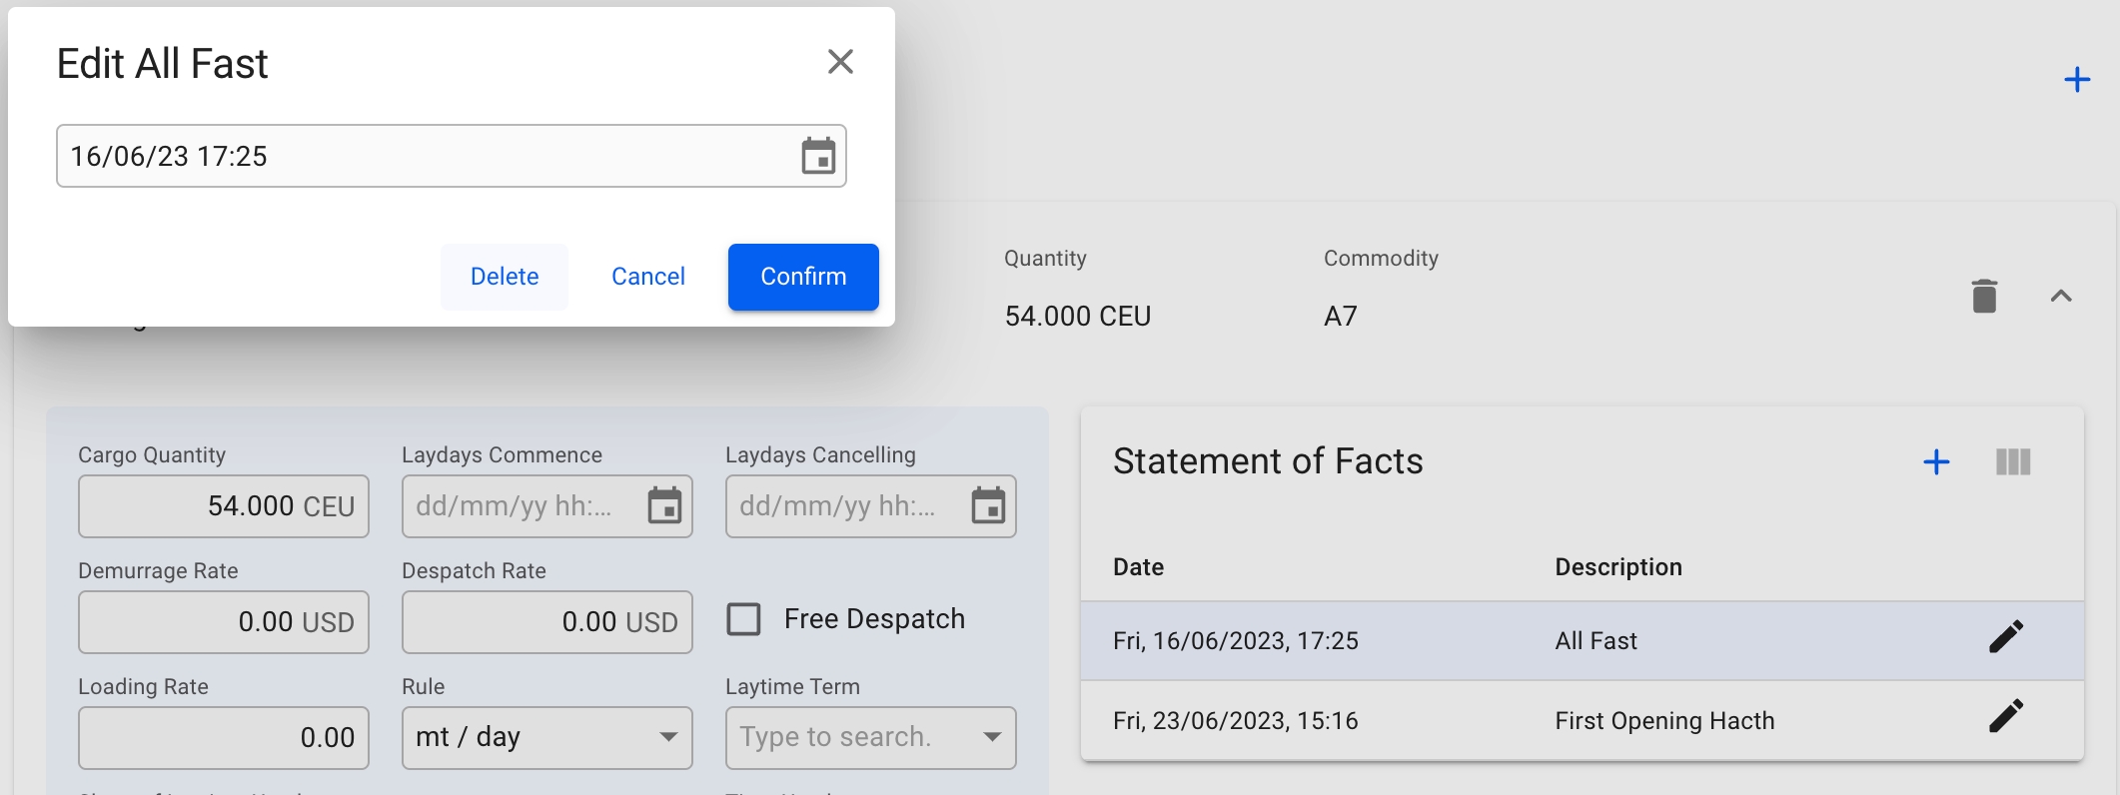Focus the Demurrage Rate input field
Viewport: 2120px width, 795px height.
click(x=223, y=622)
